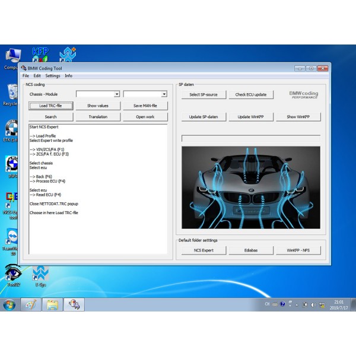Open File Explorer from the taskbar
356x356 pixels.
pyautogui.click(x=52, y=305)
